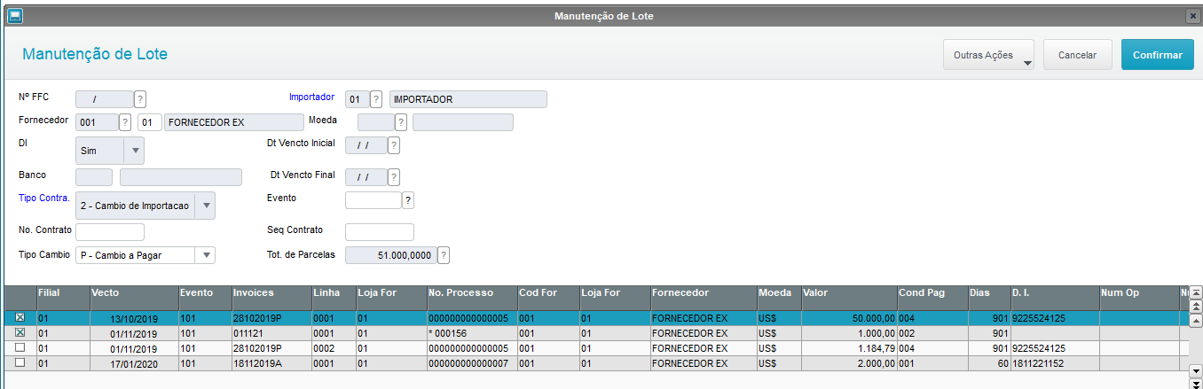Viewport: 1203px width, 389px height.
Task: Open lookup icon beside Fornecedor code 001
Action: tap(125, 122)
